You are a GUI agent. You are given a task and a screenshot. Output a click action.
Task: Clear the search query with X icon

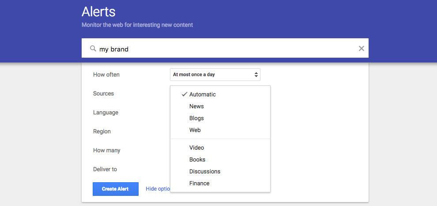(361, 48)
